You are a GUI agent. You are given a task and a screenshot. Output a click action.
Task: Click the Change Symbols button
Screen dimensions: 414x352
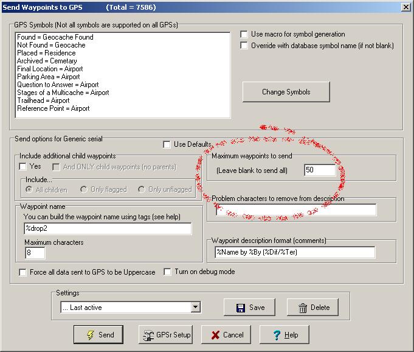[x=286, y=92]
